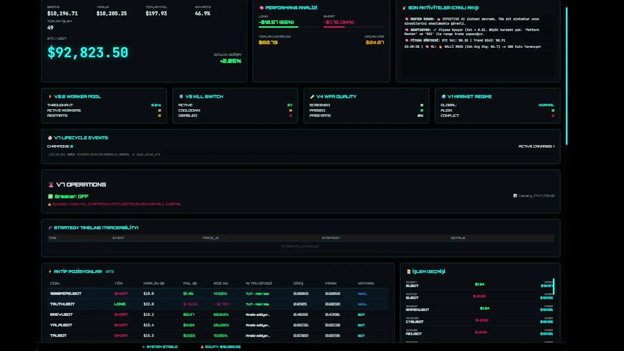Click the Global NORMAL value in Market Regime

coord(546,105)
